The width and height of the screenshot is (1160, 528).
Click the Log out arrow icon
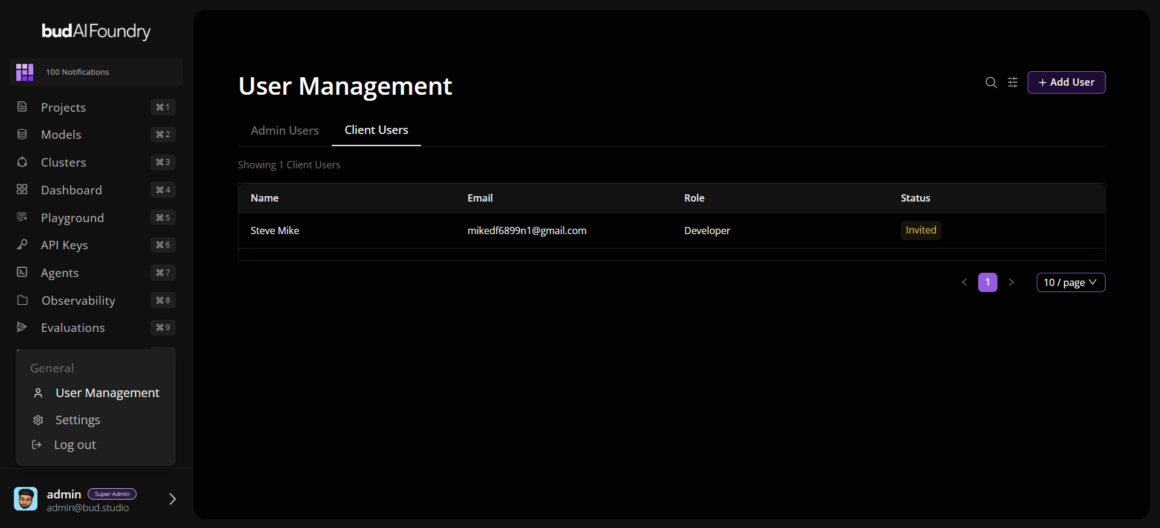coord(37,445)
